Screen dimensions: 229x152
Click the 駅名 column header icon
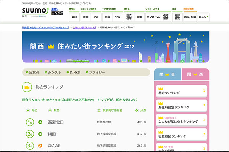50,110
